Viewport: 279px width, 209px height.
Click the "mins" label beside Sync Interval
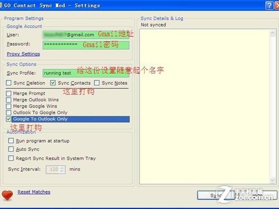click(75, 169)
